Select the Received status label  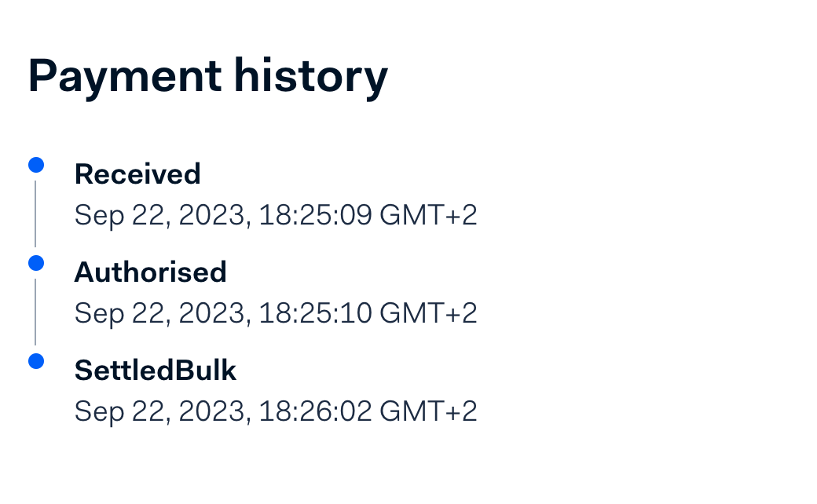137,174
